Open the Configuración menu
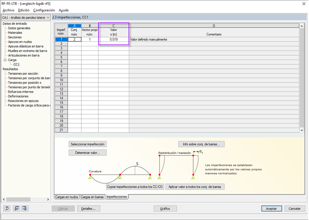309x220 pixels. (x=44, y=10)
